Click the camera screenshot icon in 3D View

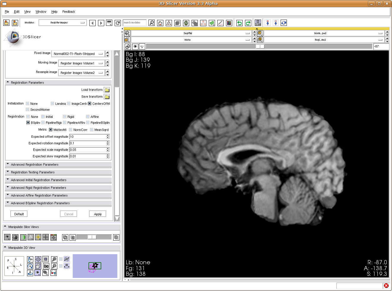(x=46, y=266)
